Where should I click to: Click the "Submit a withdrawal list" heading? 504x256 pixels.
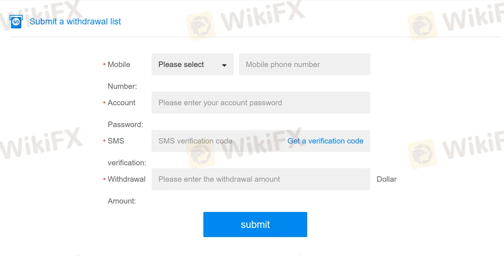click(75, 21)
